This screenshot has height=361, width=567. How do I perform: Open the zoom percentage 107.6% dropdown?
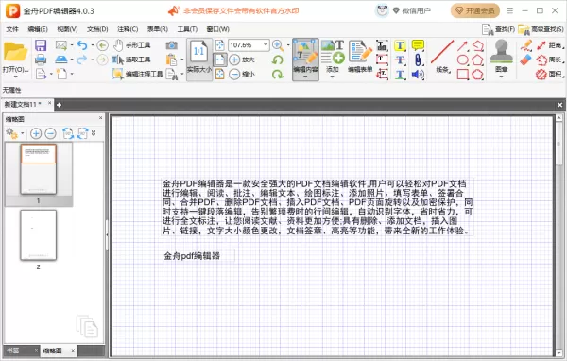266,44
